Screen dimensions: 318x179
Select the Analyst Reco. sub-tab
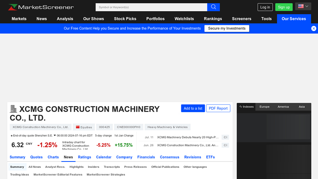pos(55,167)
